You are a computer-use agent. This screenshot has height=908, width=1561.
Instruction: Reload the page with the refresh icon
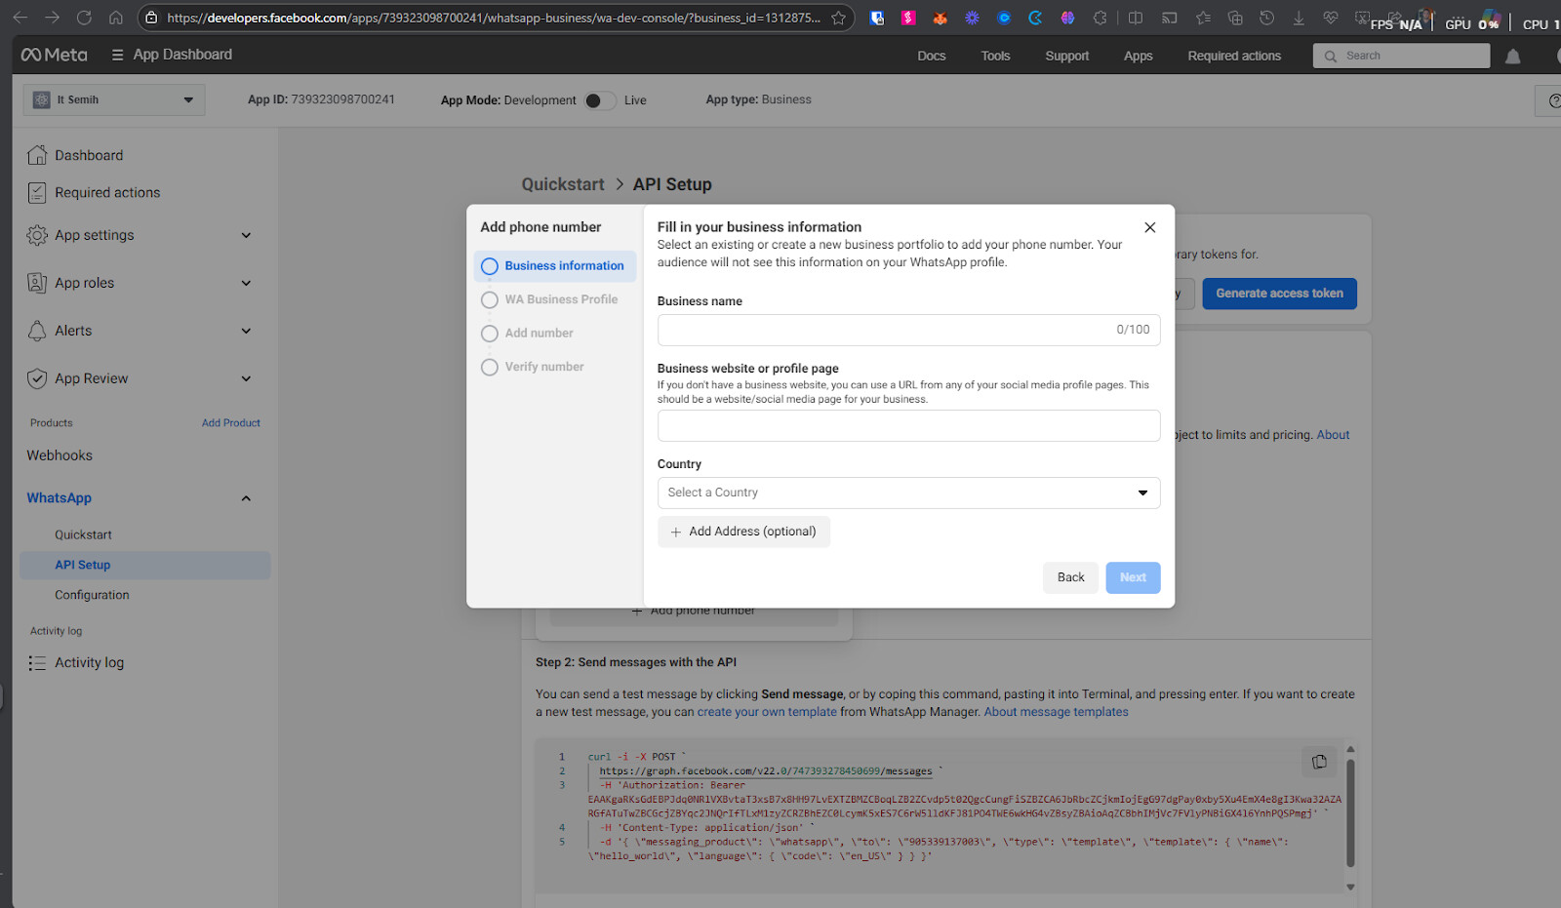[x=84, y=18]
